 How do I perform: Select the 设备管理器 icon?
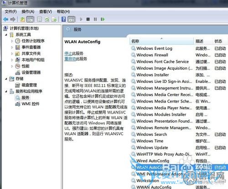18,72
